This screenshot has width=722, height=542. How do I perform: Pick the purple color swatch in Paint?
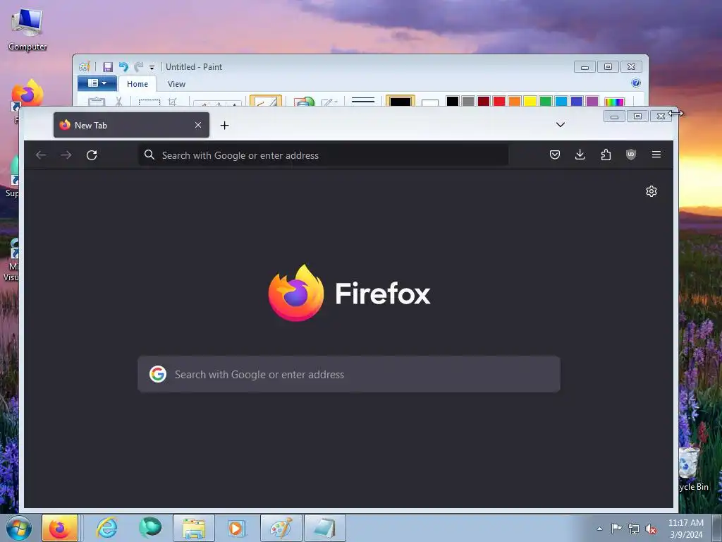[x=592, y=101]
